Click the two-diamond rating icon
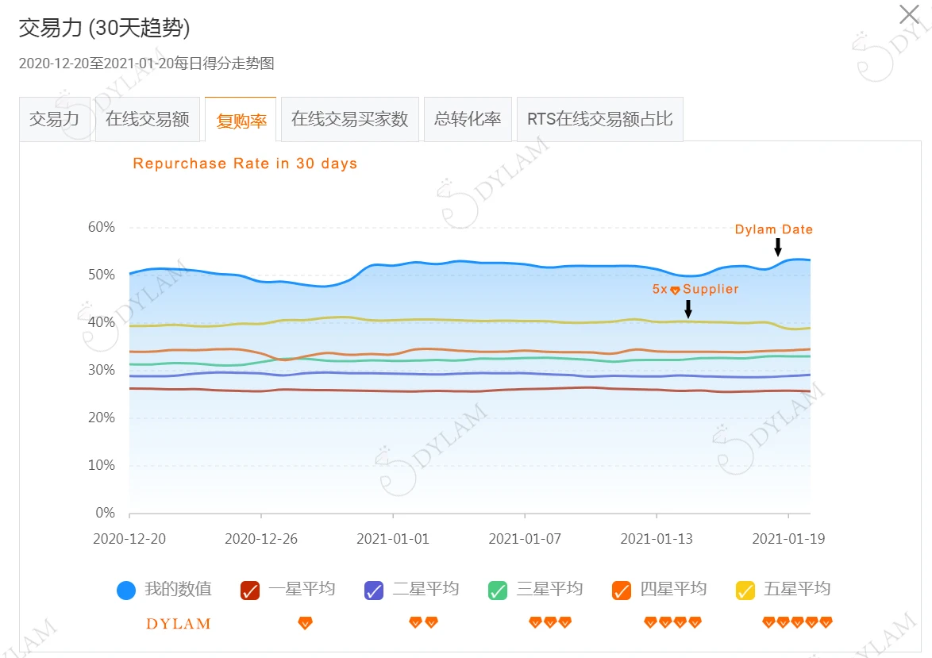Screen dimensions: 932x658 tap(423, 622)
